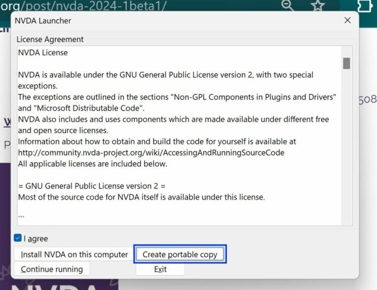Image resolution: width=377 pixels, height=290 pixels.
Task: Click Create portable copy button
Action: pyautogui.click(x=180, y=254)
